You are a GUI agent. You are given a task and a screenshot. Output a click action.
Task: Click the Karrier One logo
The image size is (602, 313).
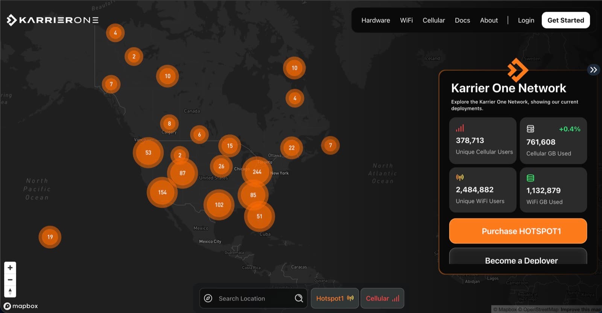pyautogui.click(x=53, y=20)
